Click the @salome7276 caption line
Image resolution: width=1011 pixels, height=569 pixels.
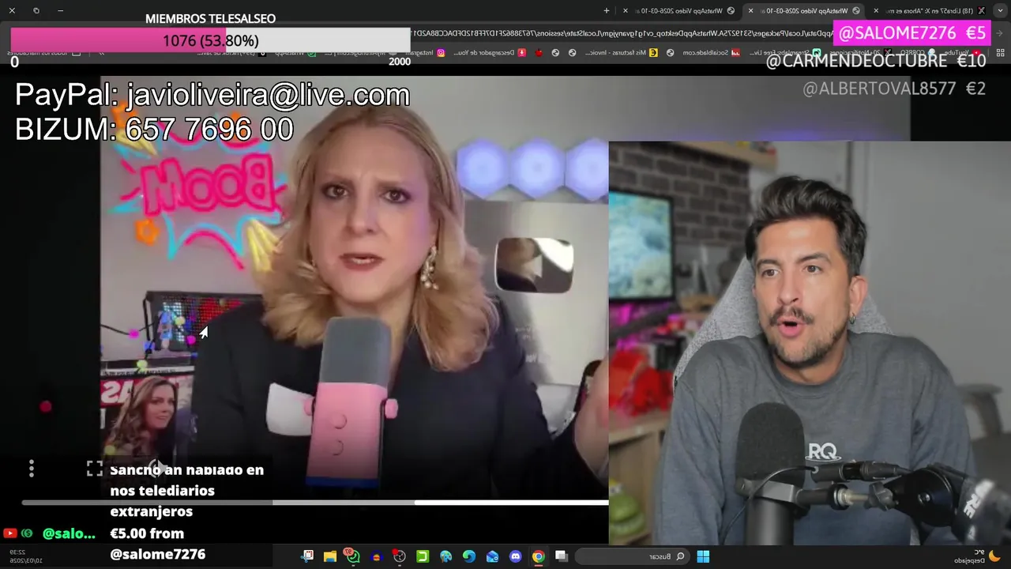[x=158, y=554]
